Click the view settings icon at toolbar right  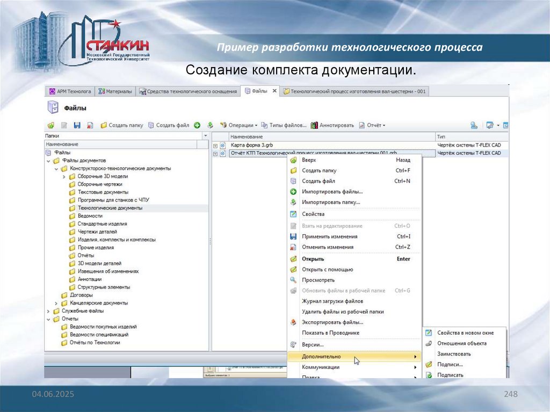(x=490, y=125)
